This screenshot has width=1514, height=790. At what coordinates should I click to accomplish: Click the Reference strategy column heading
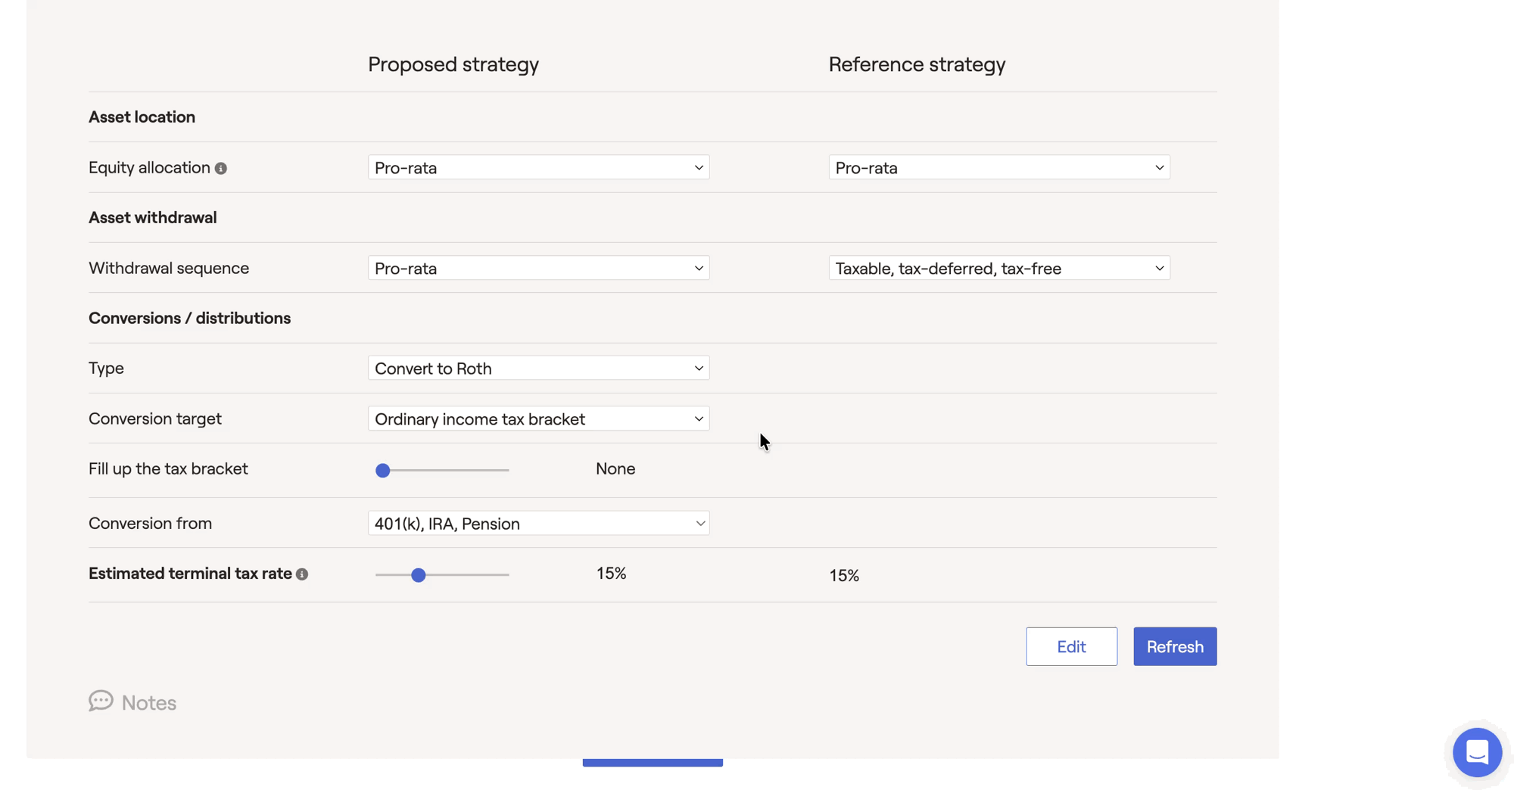click(x=916, y=64)
